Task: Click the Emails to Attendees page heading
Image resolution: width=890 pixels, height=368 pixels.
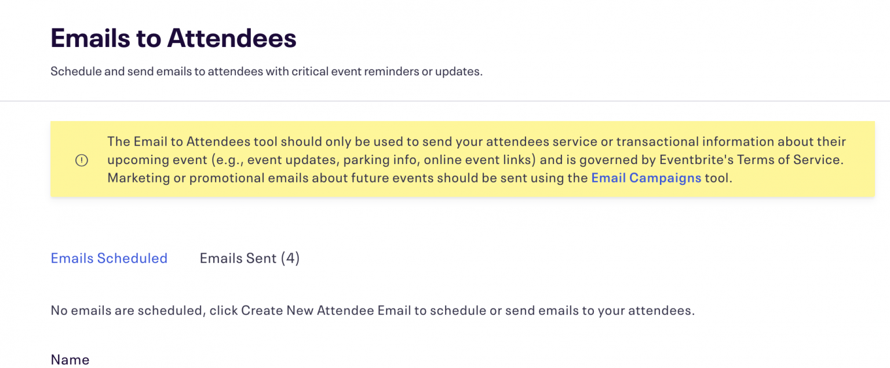Action: click(173, 38)
